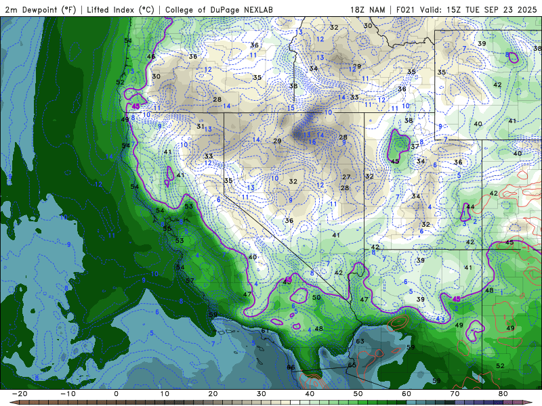The image size is (542, 406).
Task: Click the '60' color scale label
Action: point(406,394)
